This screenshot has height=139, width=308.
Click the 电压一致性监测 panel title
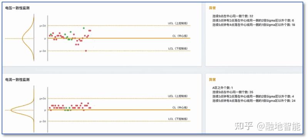(17, 8)
